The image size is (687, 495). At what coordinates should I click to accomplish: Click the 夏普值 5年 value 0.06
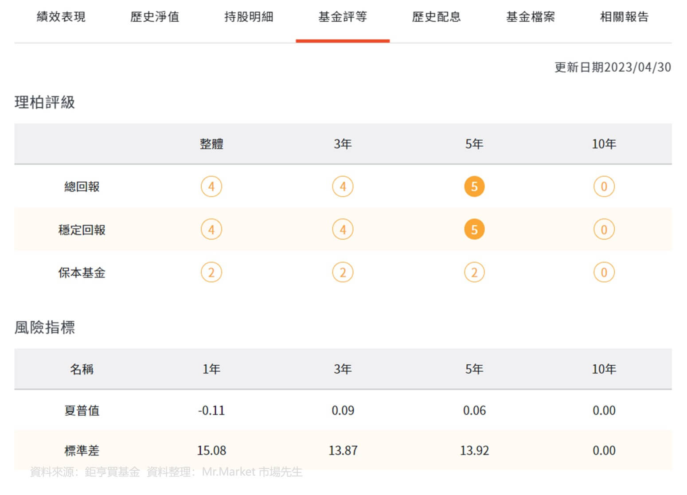pos(474,410)
